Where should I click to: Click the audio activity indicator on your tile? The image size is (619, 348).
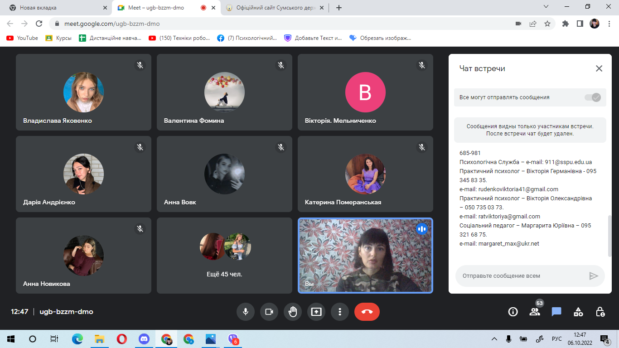tap(422, 229)
